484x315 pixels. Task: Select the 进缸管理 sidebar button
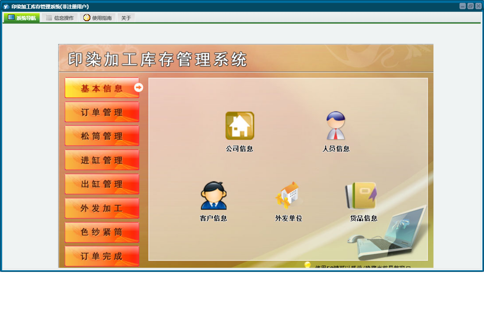pos(102,160)
